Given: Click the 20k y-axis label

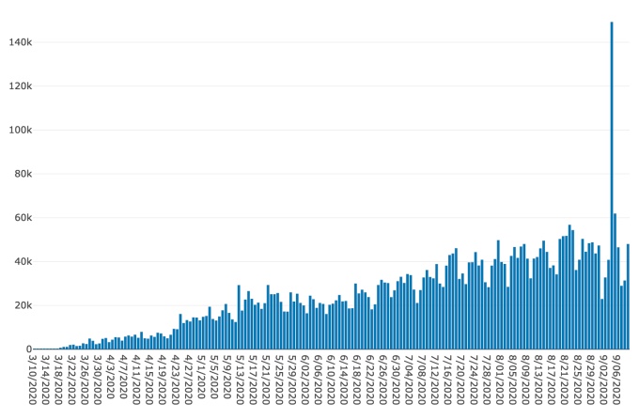Looking at the screenshot, I should click(x=23, y=305).
